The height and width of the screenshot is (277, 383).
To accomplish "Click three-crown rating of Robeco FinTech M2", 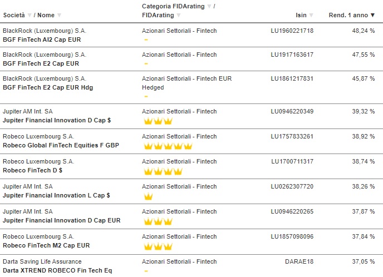I will [x=158, y=246].
